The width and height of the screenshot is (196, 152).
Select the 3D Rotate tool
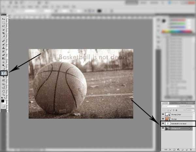point(4,84)
